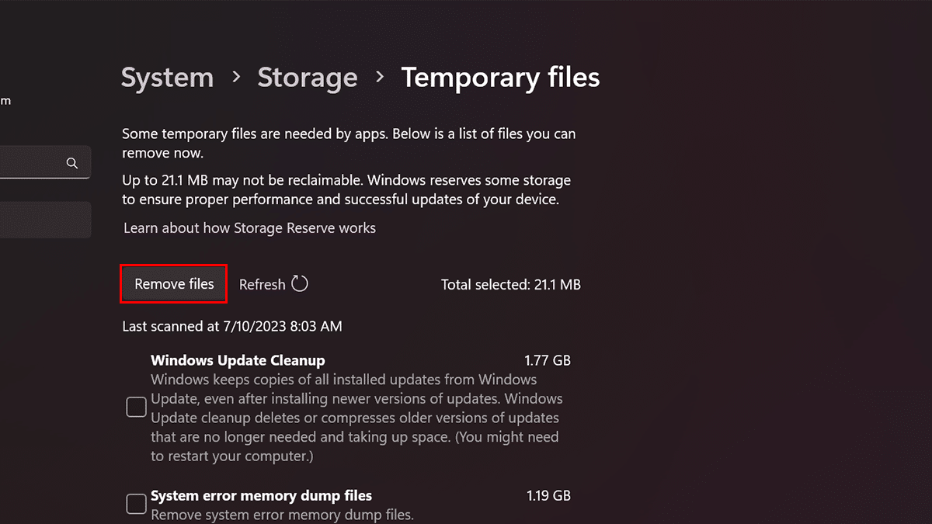Viewport: 932px width, 524px height.
Task: Go back to the System breadcrumb
Action: (x=167, y=78)
